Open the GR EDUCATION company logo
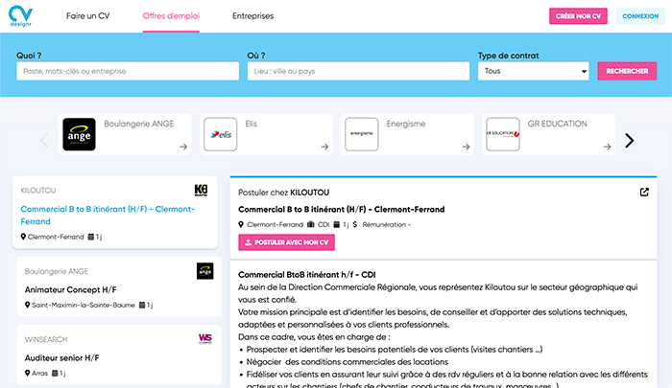Viewport: 672px width, 388px height. [x=503, y=134]
